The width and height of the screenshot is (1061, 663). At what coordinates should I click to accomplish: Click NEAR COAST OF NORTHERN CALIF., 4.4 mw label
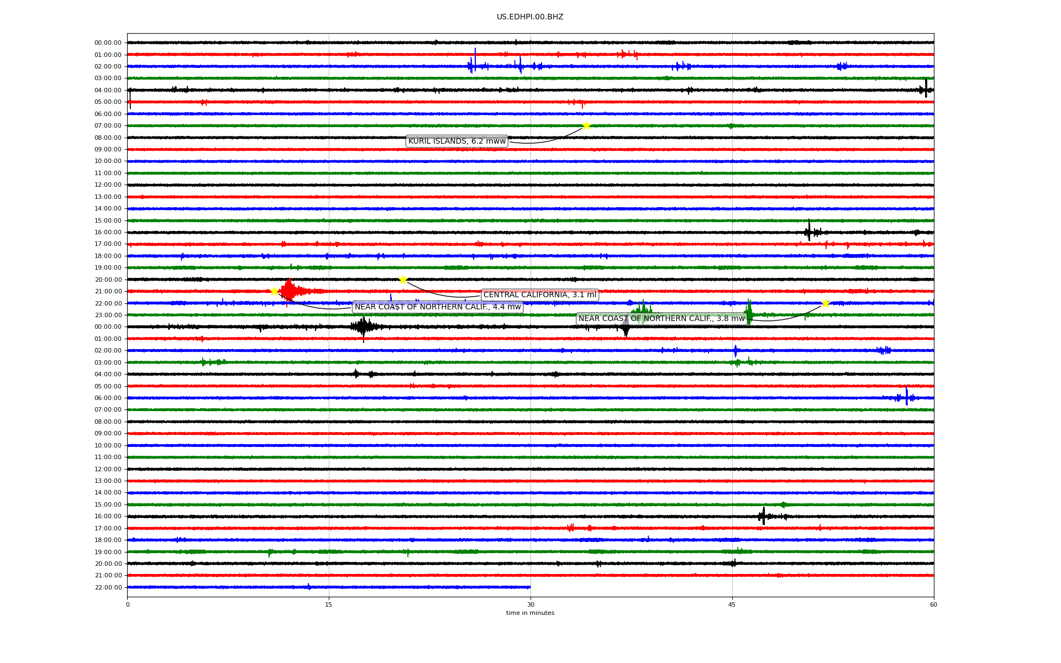click(437, 307)
